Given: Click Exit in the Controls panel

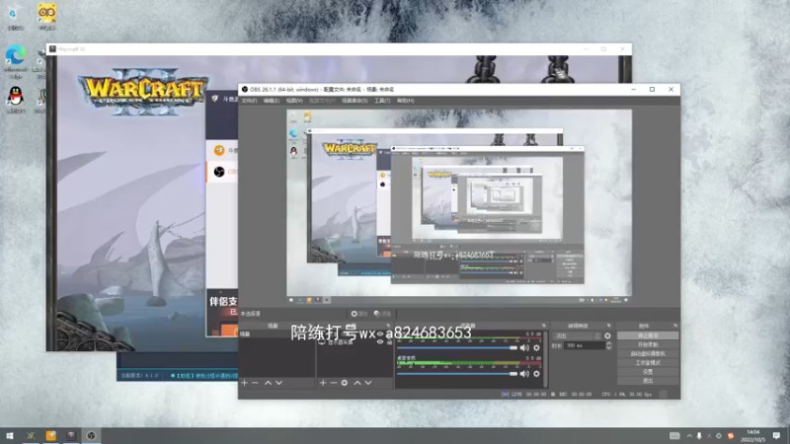Looking at the screenshot, I should point(648,381).
